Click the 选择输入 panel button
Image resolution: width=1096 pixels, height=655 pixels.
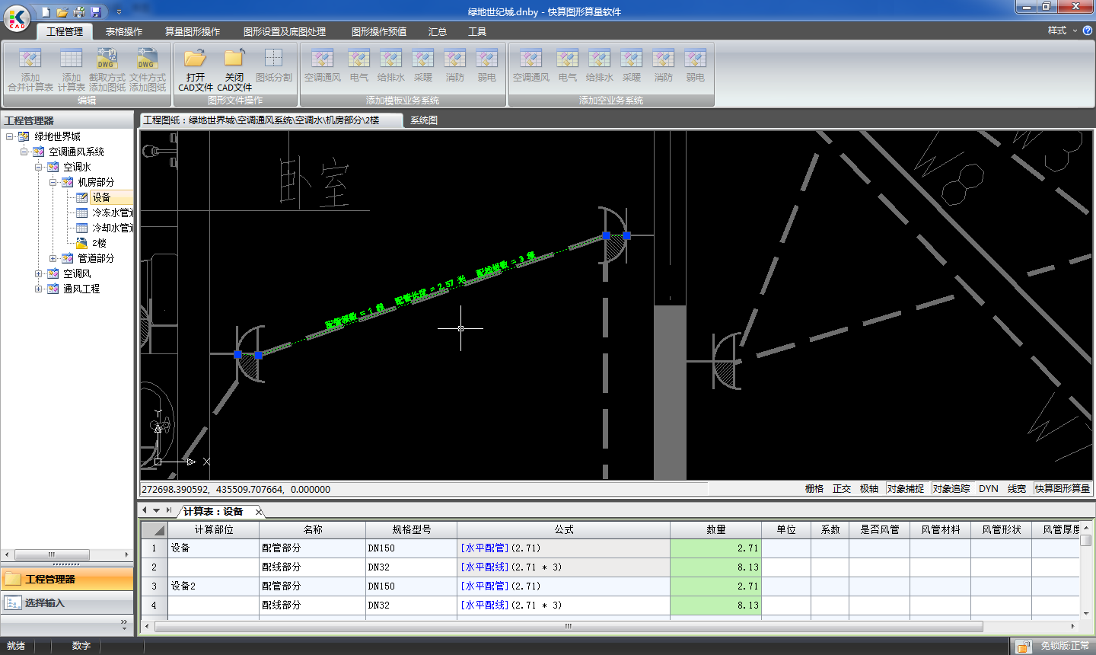pyautogui.click(x=67, y=602)
